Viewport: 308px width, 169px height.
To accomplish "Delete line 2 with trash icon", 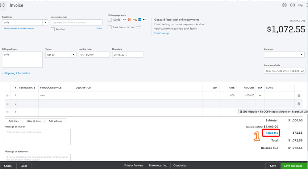I will [x=298, y=104].
